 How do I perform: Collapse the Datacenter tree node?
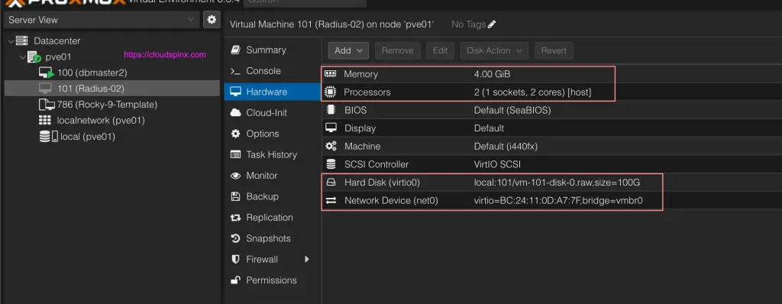11,41
